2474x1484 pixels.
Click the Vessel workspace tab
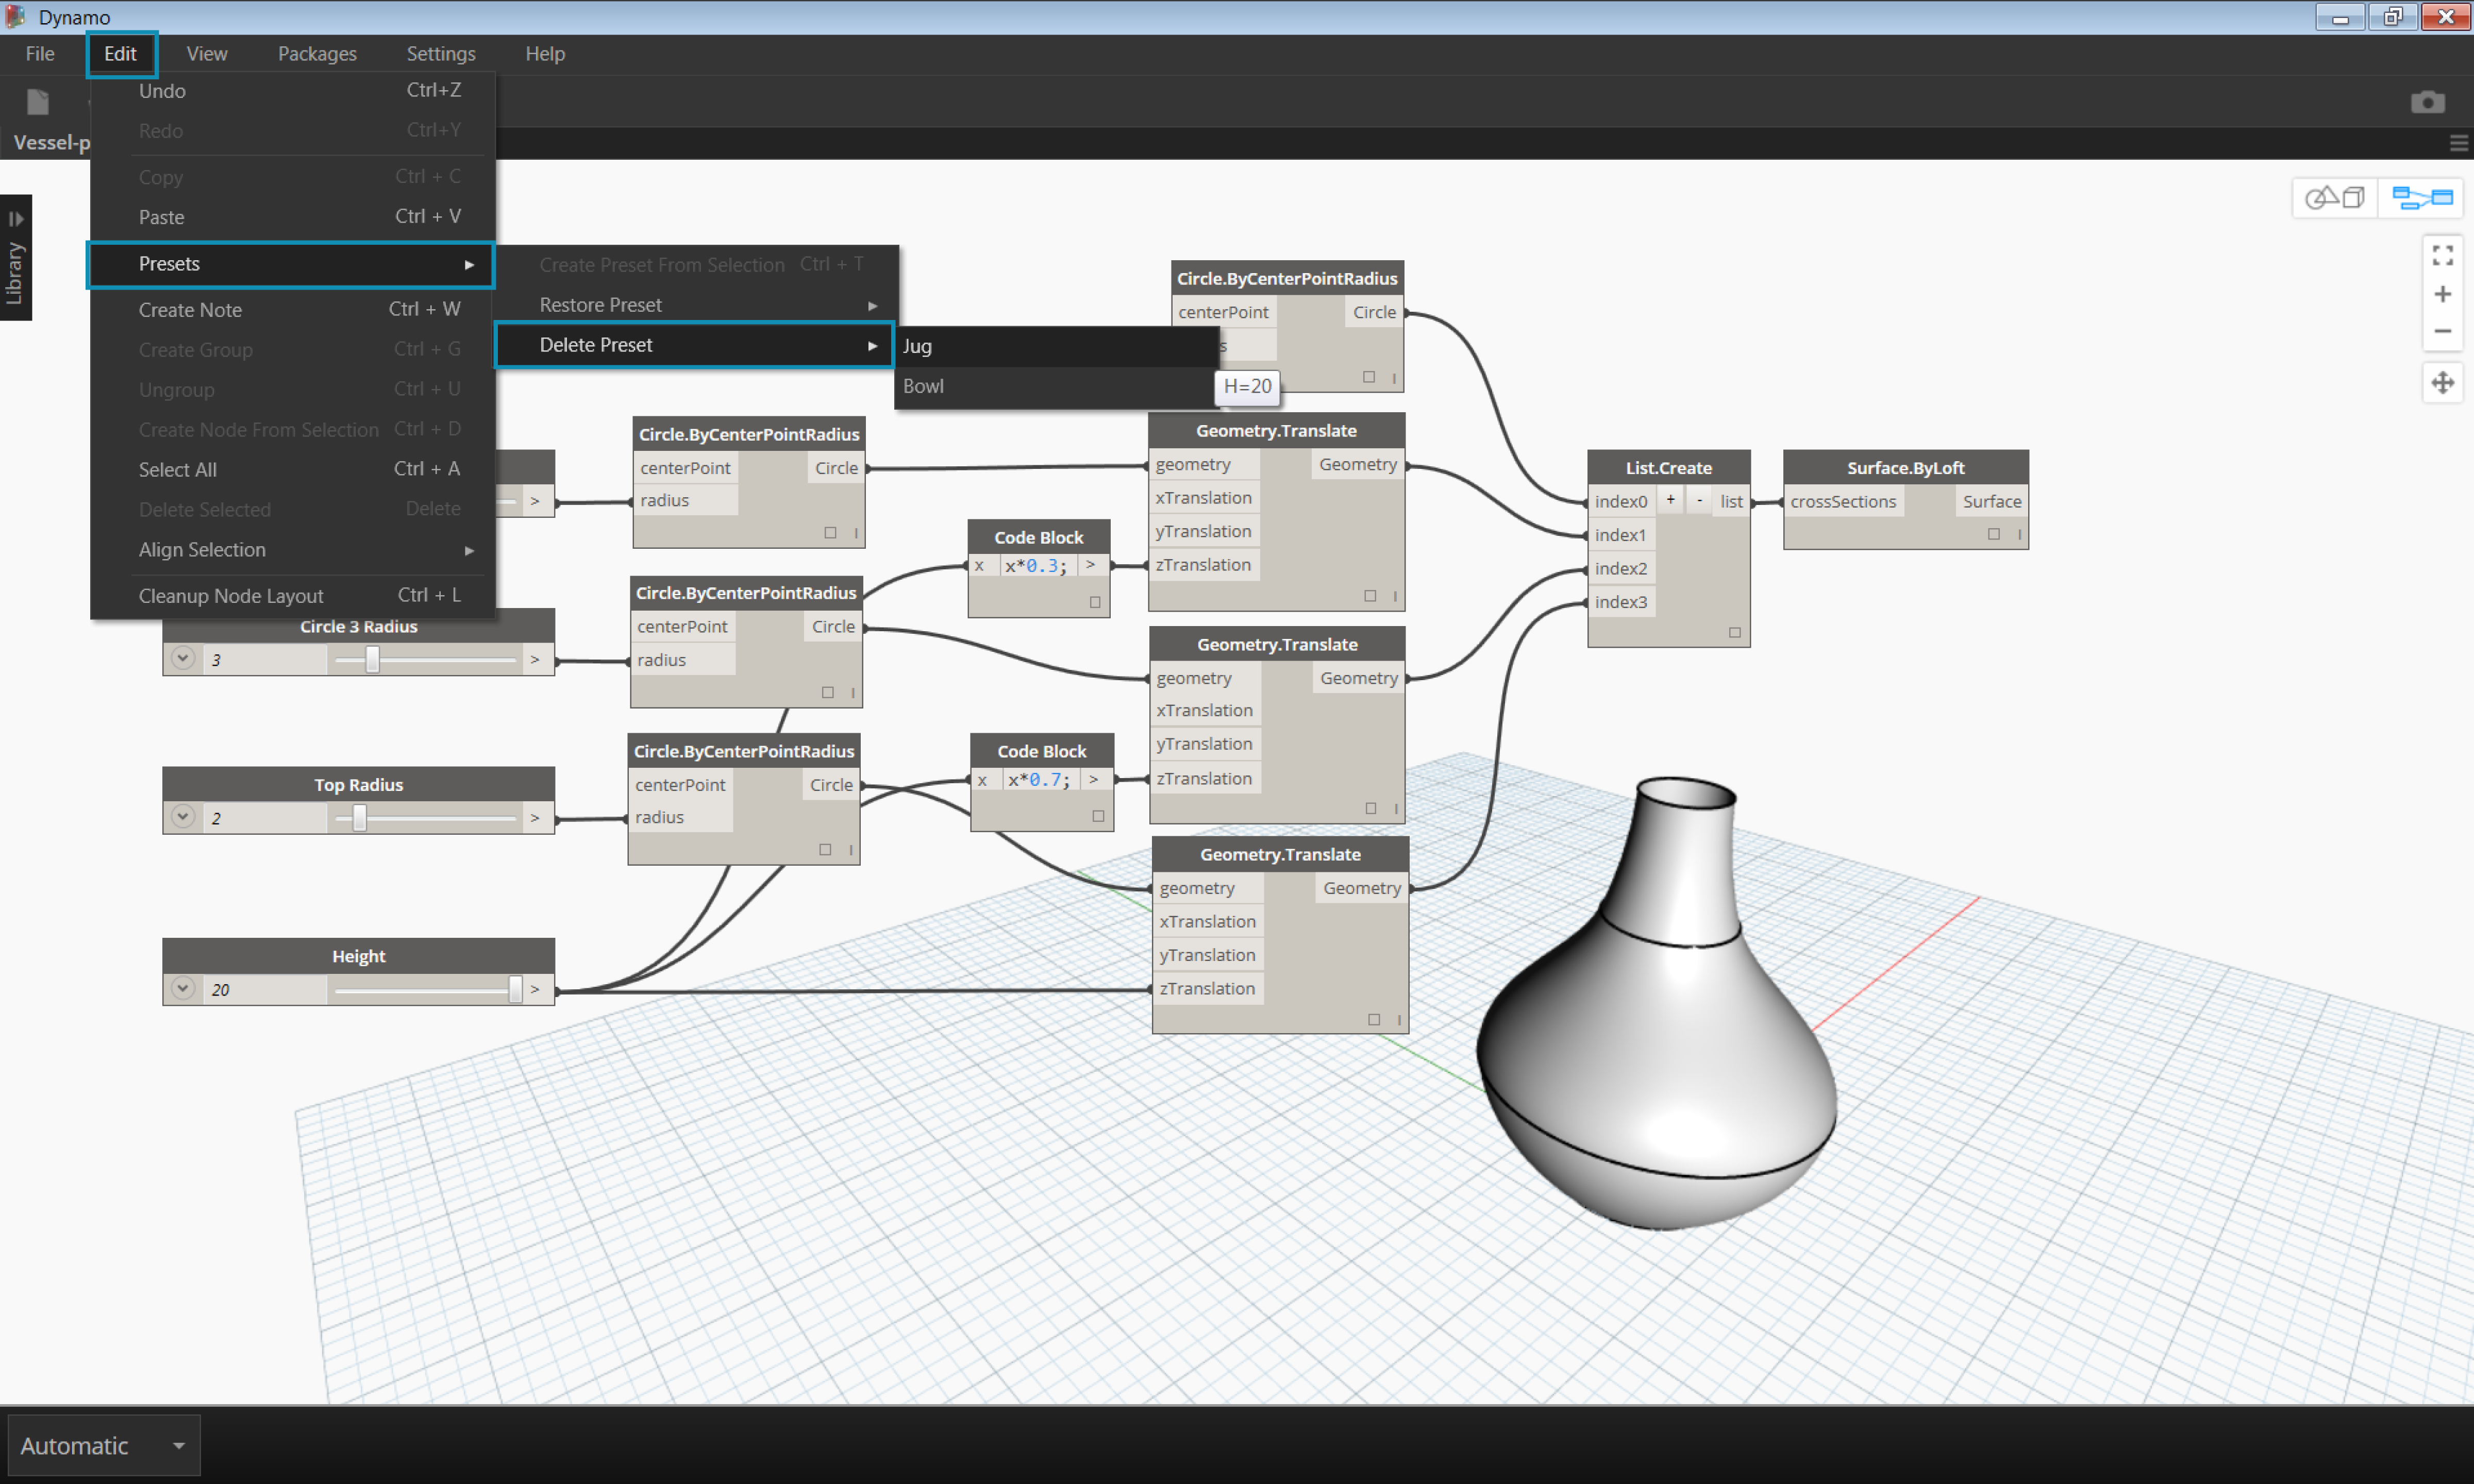point(51,143)
